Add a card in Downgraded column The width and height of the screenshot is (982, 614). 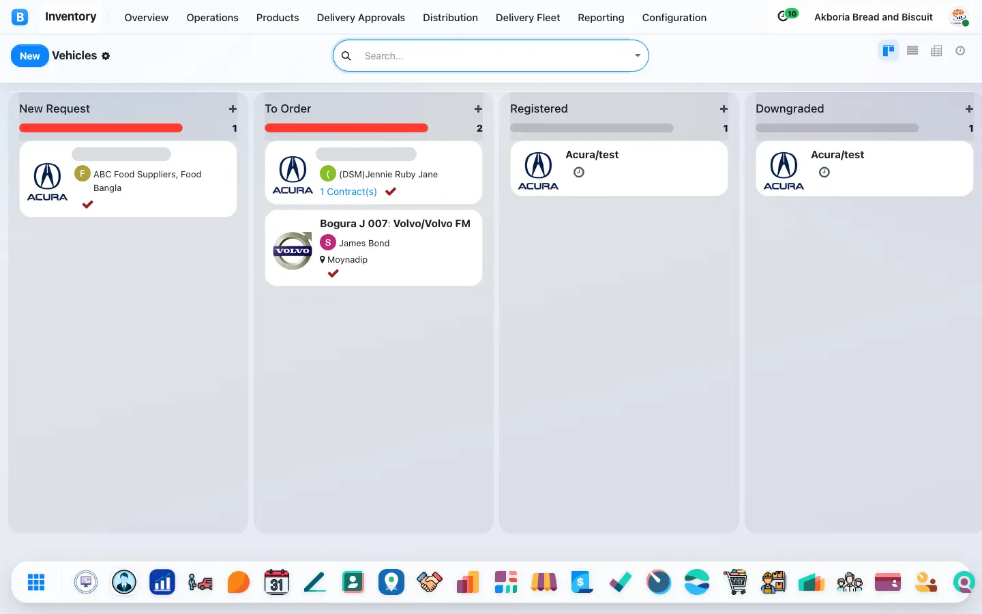(969, 109)
